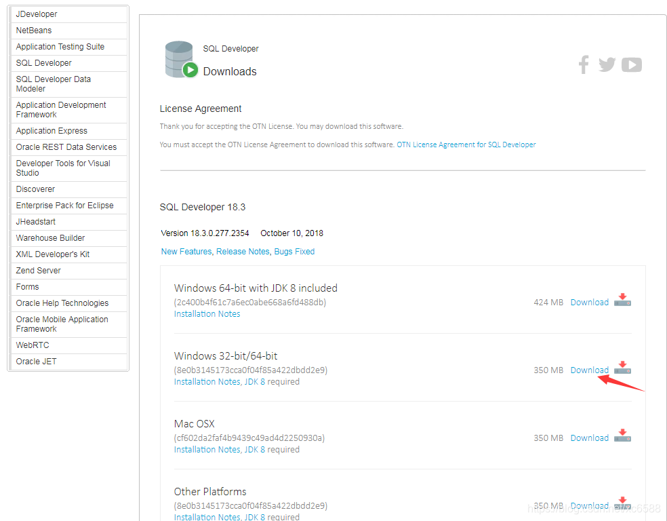Click the Mac OSX Download link

click(x=590, y=438)
